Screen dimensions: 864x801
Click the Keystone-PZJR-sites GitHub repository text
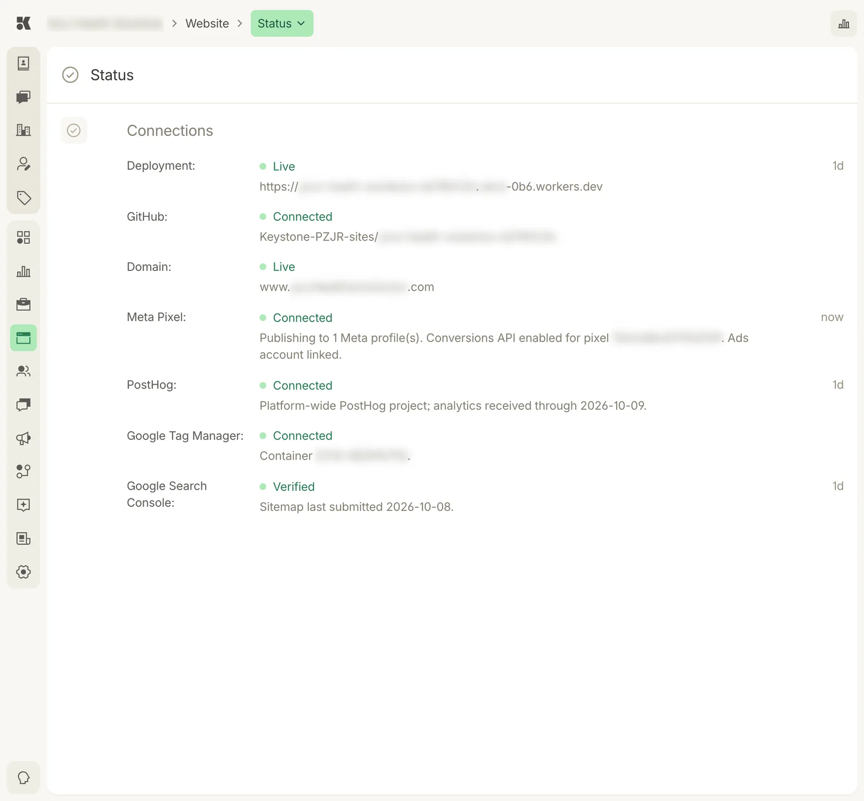[x=408, y=237]
